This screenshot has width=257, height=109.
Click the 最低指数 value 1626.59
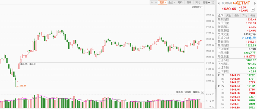click(x=251, y=45)
